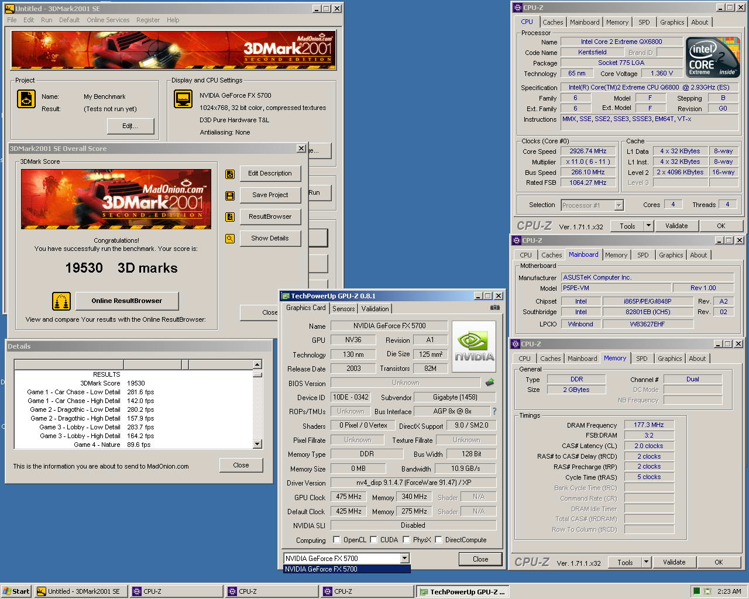
Task: Enable the OpenCL checkbox
Action: (x=336, y=540)
